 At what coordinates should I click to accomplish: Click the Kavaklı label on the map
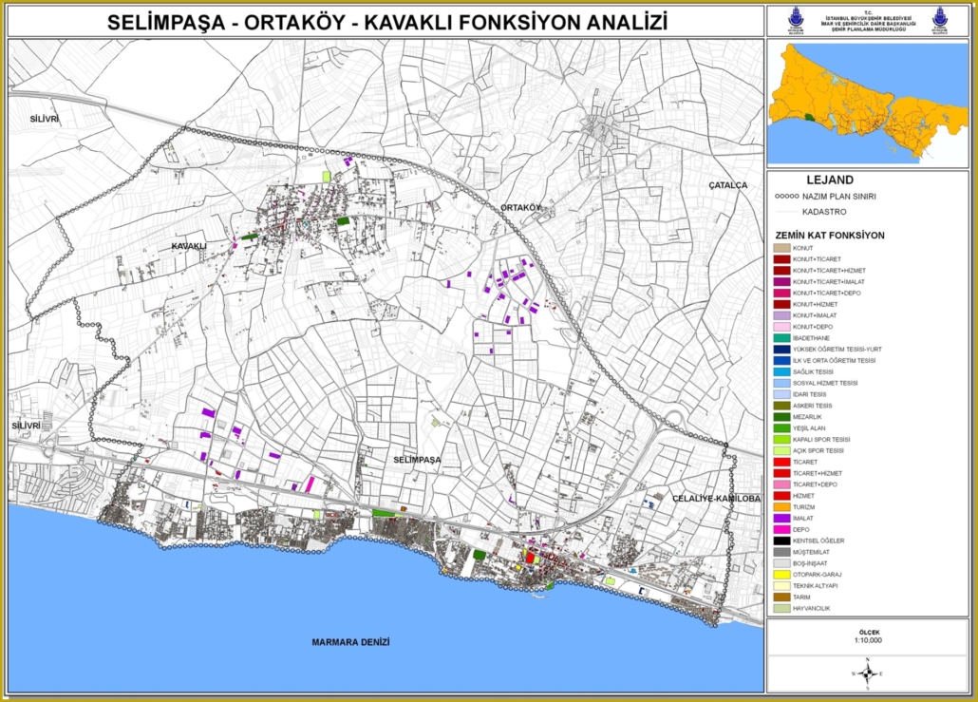(189, 246)
